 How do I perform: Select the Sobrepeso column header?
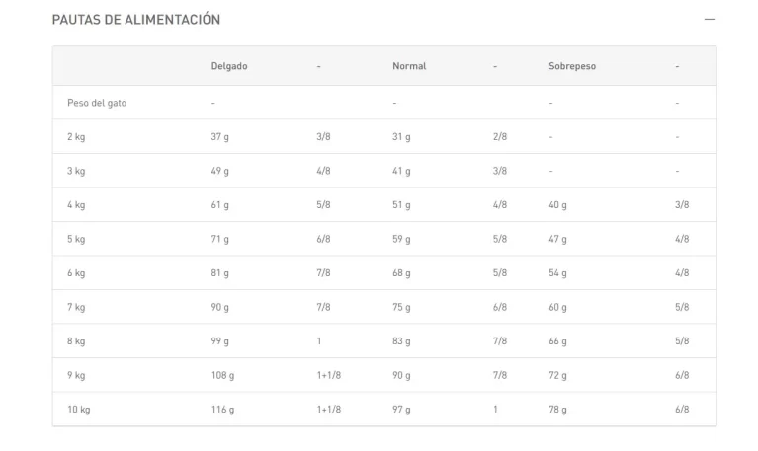[572, 66]
